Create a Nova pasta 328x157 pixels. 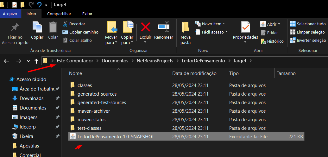click(186, 33)
